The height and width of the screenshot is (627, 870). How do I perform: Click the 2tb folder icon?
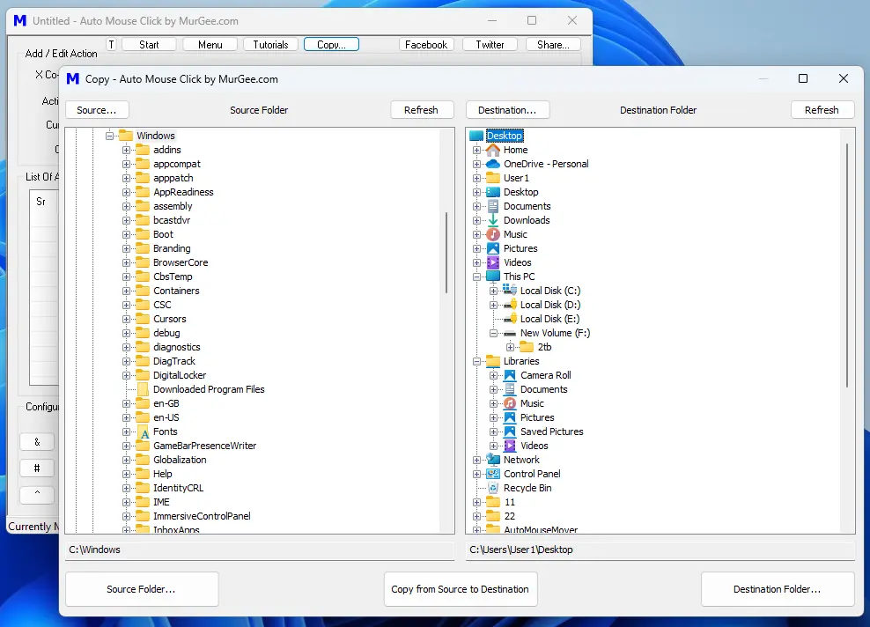527,347
